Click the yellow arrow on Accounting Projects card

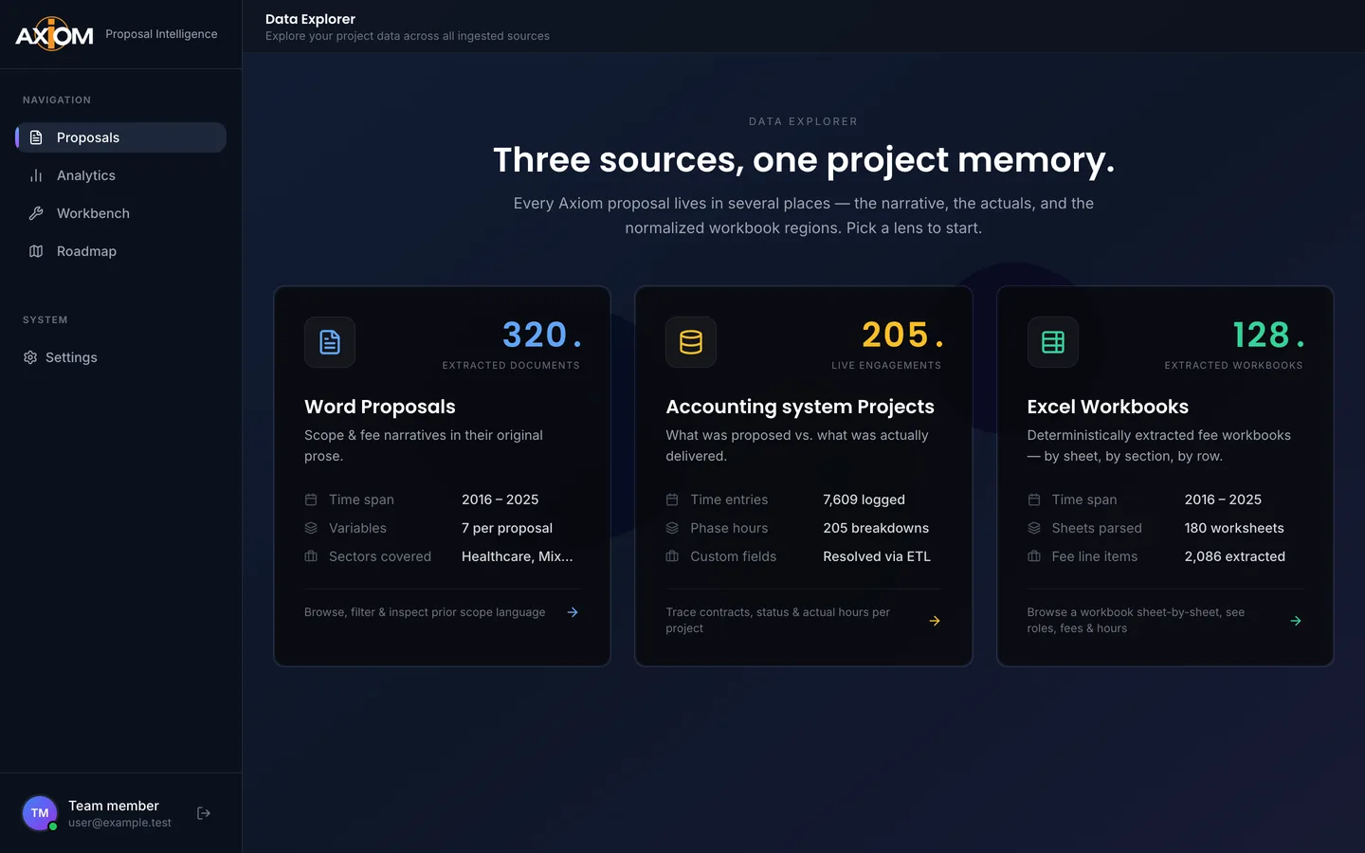[935, 621]
